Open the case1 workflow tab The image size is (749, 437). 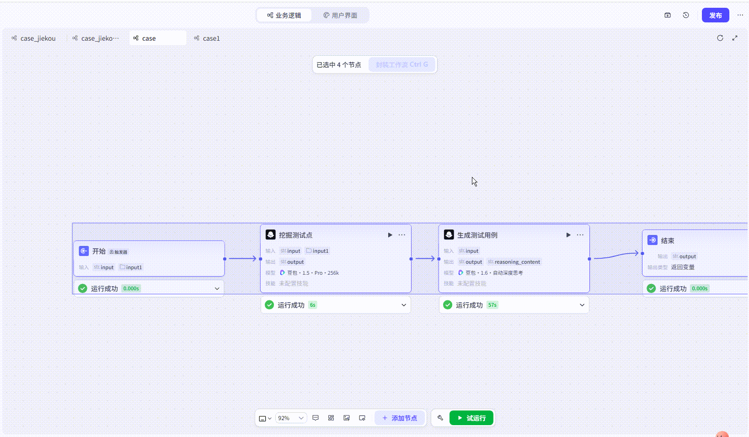pyautogui.click(x=207, y=38)
